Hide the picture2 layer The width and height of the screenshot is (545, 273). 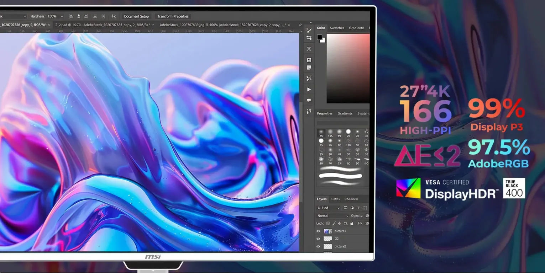coord(318,246)
